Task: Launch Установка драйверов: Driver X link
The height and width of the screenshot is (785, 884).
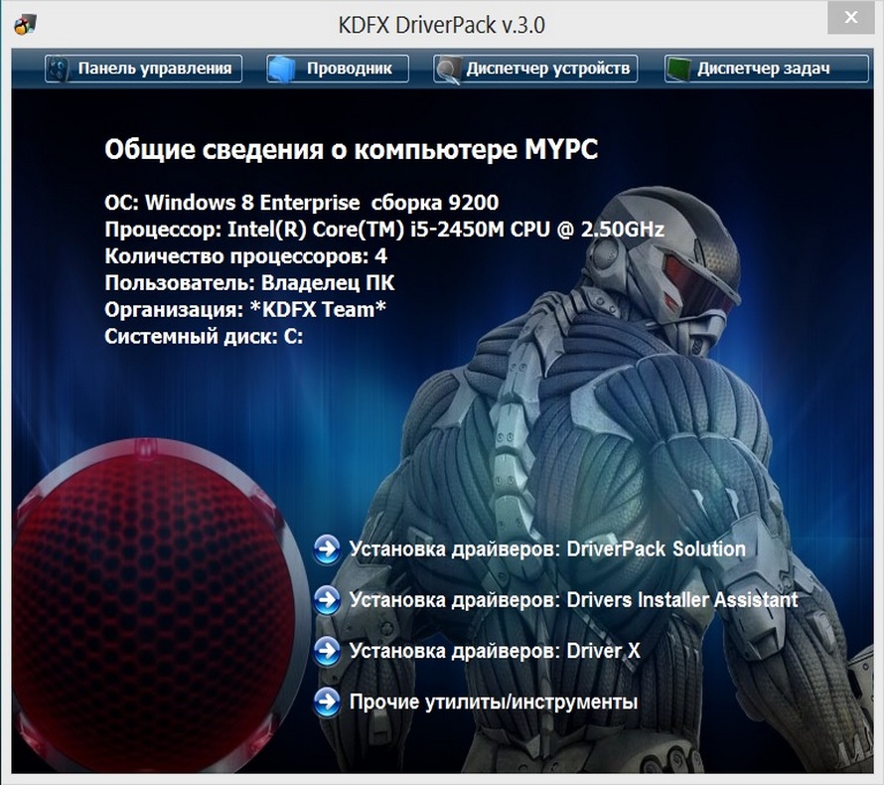Action: coord(495,651)
